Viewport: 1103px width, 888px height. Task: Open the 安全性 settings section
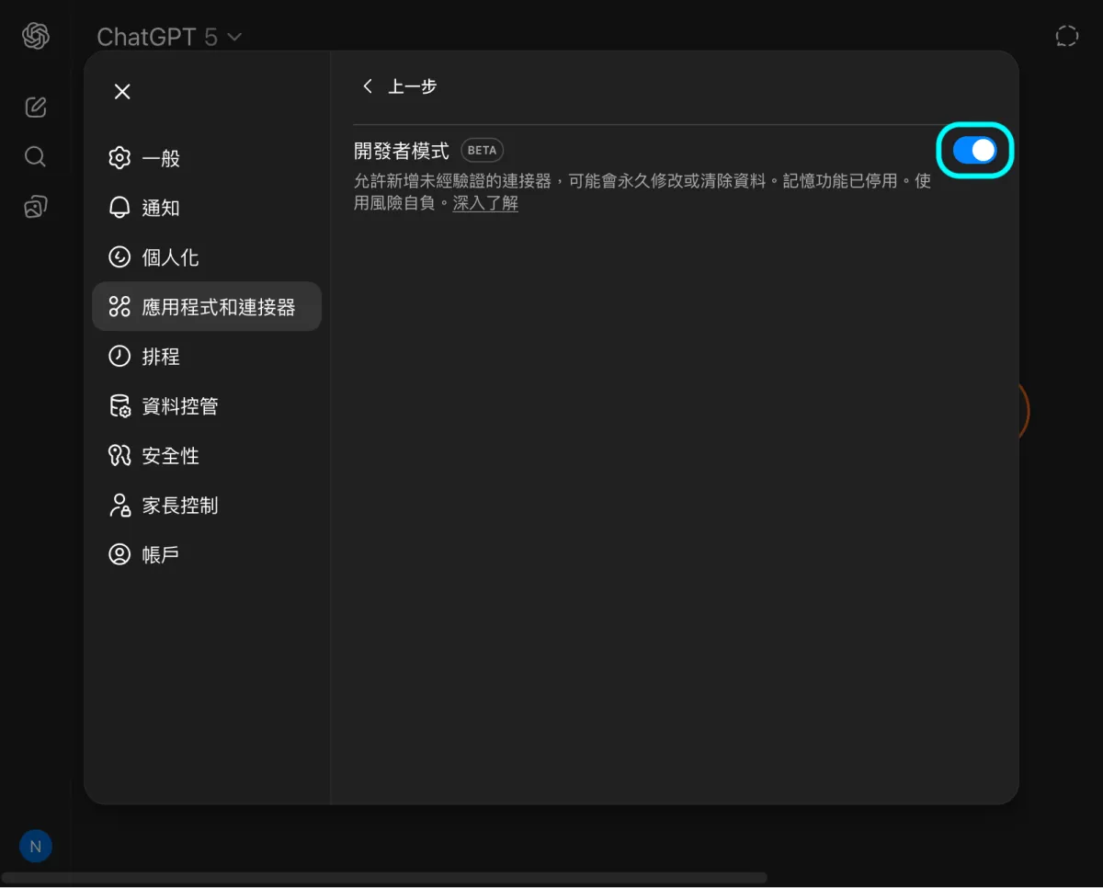pos(170,456)
